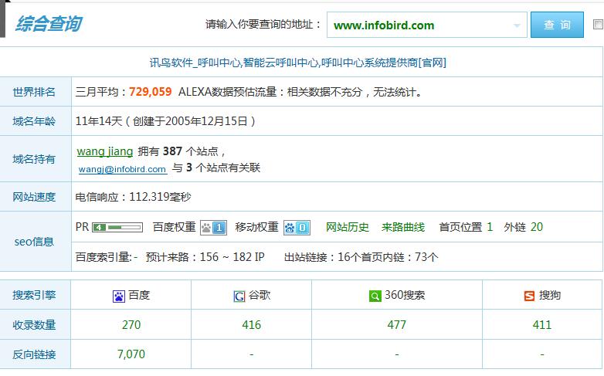This screenshot has height=376, width=604.
Task: Click the Baidu paw search engine icon
Action: 119,296
